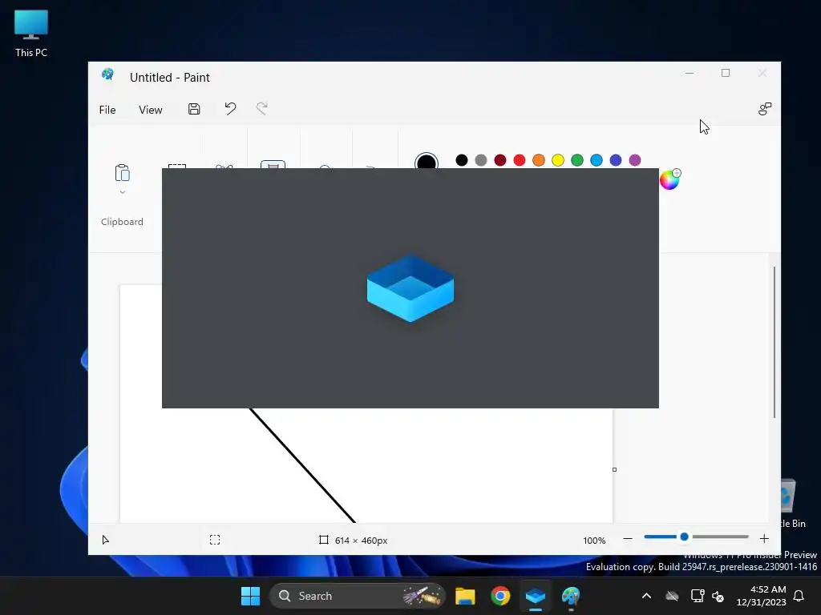Pick the black palette swatch
The width and height of the screenshot is (821, 615).
461,160
